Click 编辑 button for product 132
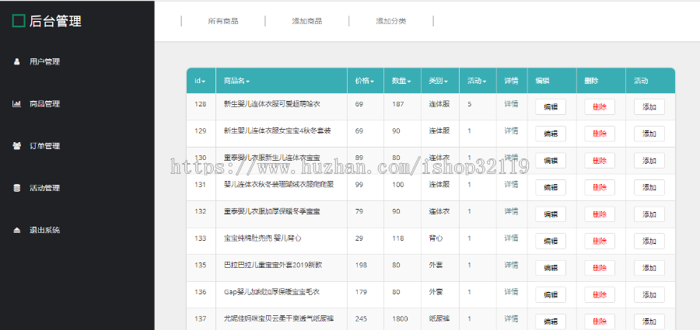Viewport: 700px width, 330px height. (551, 214)
